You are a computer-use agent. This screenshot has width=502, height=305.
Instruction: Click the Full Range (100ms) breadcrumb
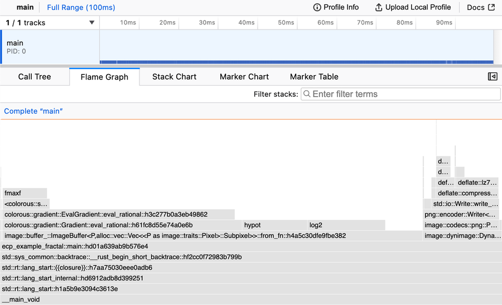coord(81,7)
